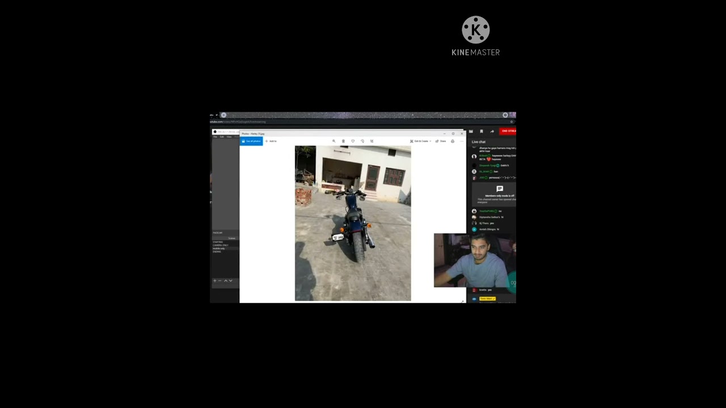Click the add scene plus icon
Screen dimensions: 726x408
click(214, 280)
